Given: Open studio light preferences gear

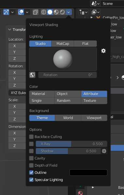Looking at the screenshot, I should click(x=103, y=51).
